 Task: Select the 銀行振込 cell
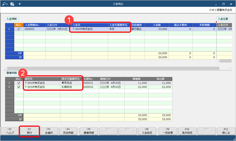137,29
